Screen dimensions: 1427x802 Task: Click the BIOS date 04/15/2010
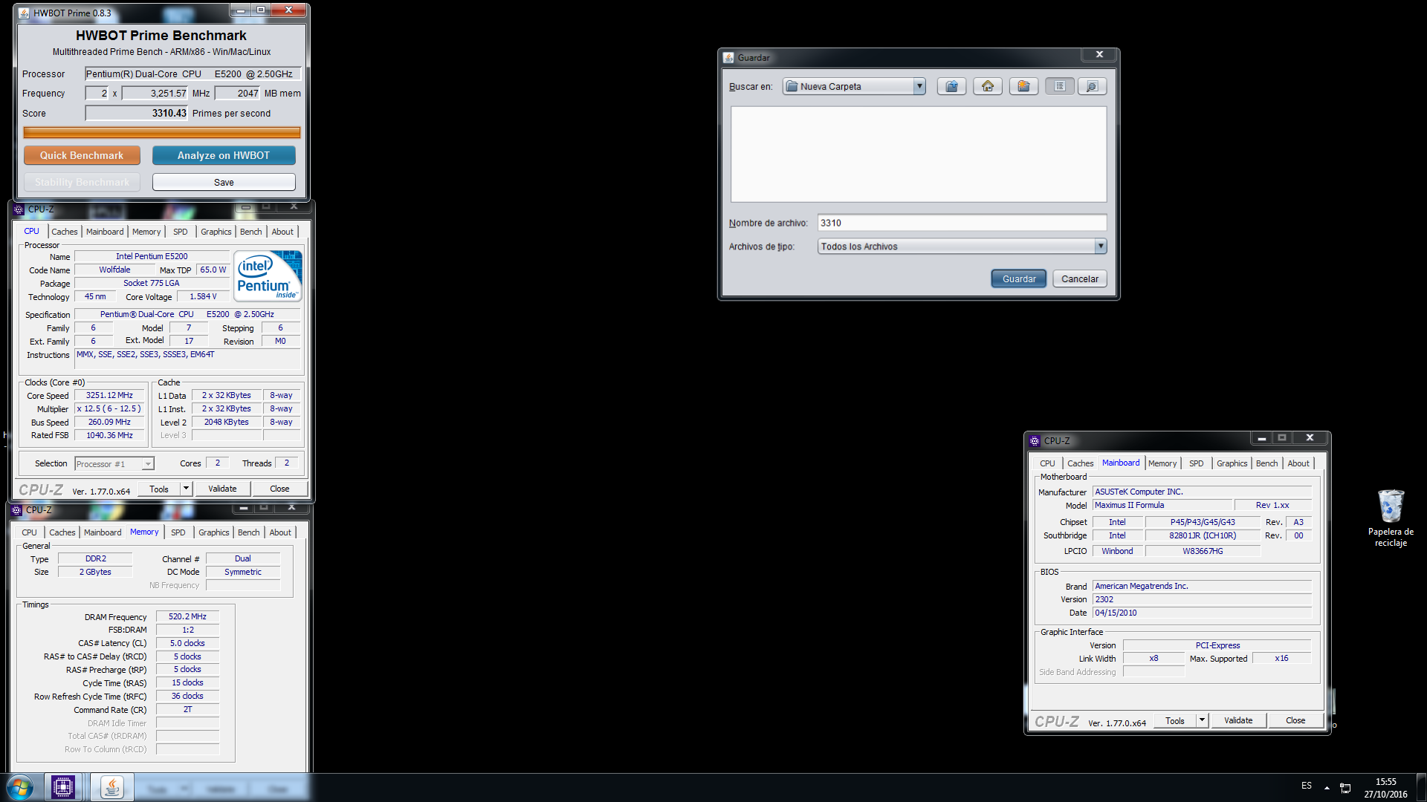click(1116, 613)
